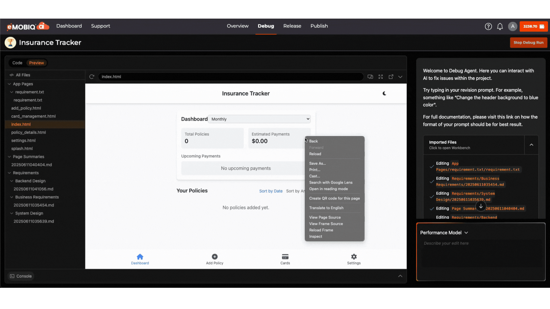
Task: Switch to Code view
Action: pyautogui.click(x=17, y=63)
